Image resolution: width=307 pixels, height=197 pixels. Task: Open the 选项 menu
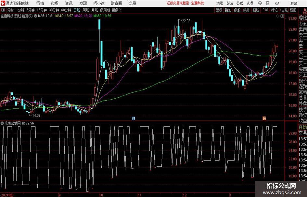click(x=249, y=3)
